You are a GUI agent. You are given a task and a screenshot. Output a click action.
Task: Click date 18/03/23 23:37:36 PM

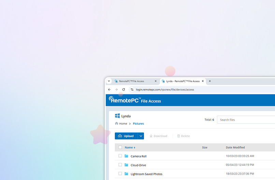(240, 174)
